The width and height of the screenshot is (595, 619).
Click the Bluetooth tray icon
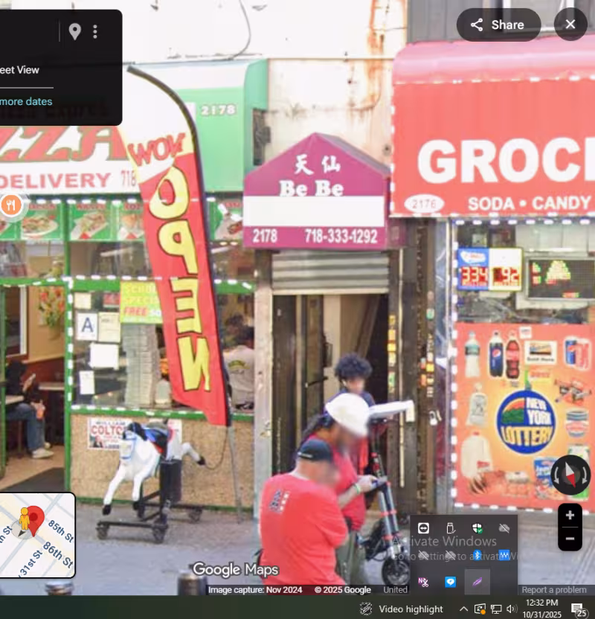[x=477, y=555]
